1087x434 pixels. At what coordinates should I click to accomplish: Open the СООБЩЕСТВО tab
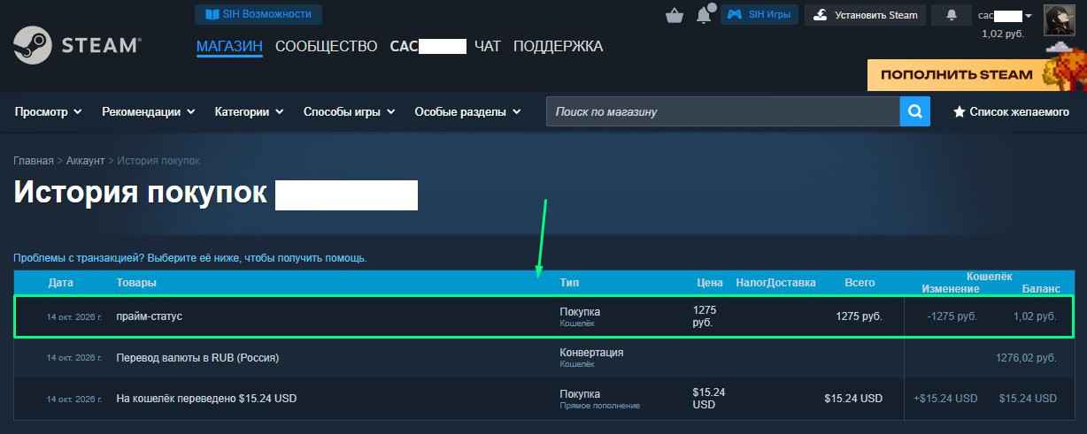327,46
